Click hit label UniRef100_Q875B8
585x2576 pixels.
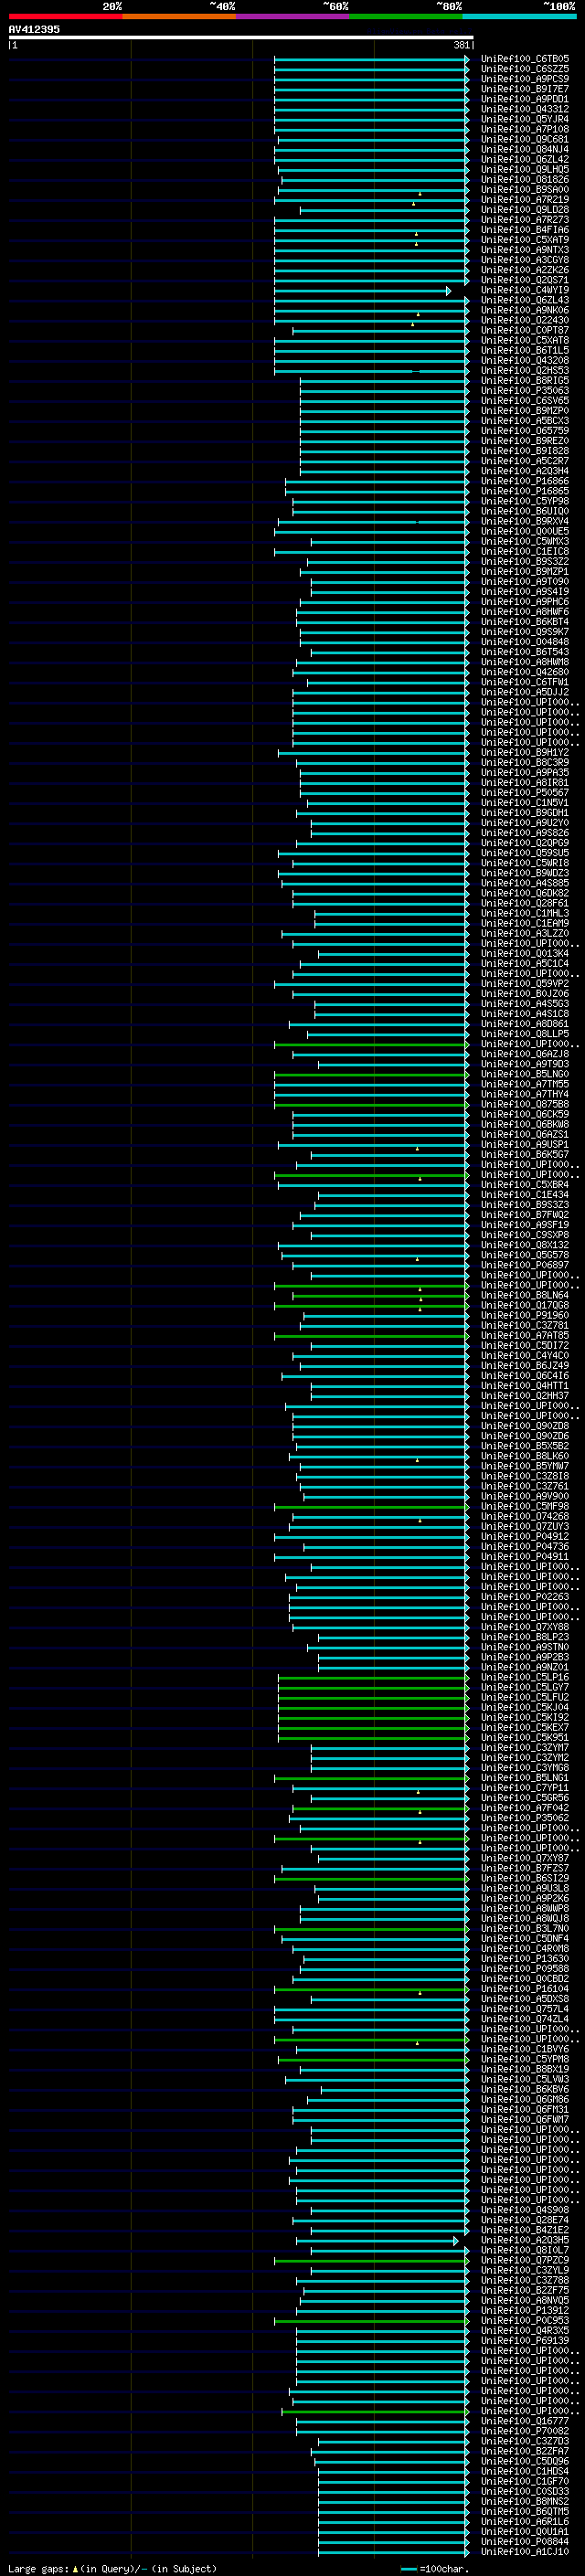pos(524,1104)
